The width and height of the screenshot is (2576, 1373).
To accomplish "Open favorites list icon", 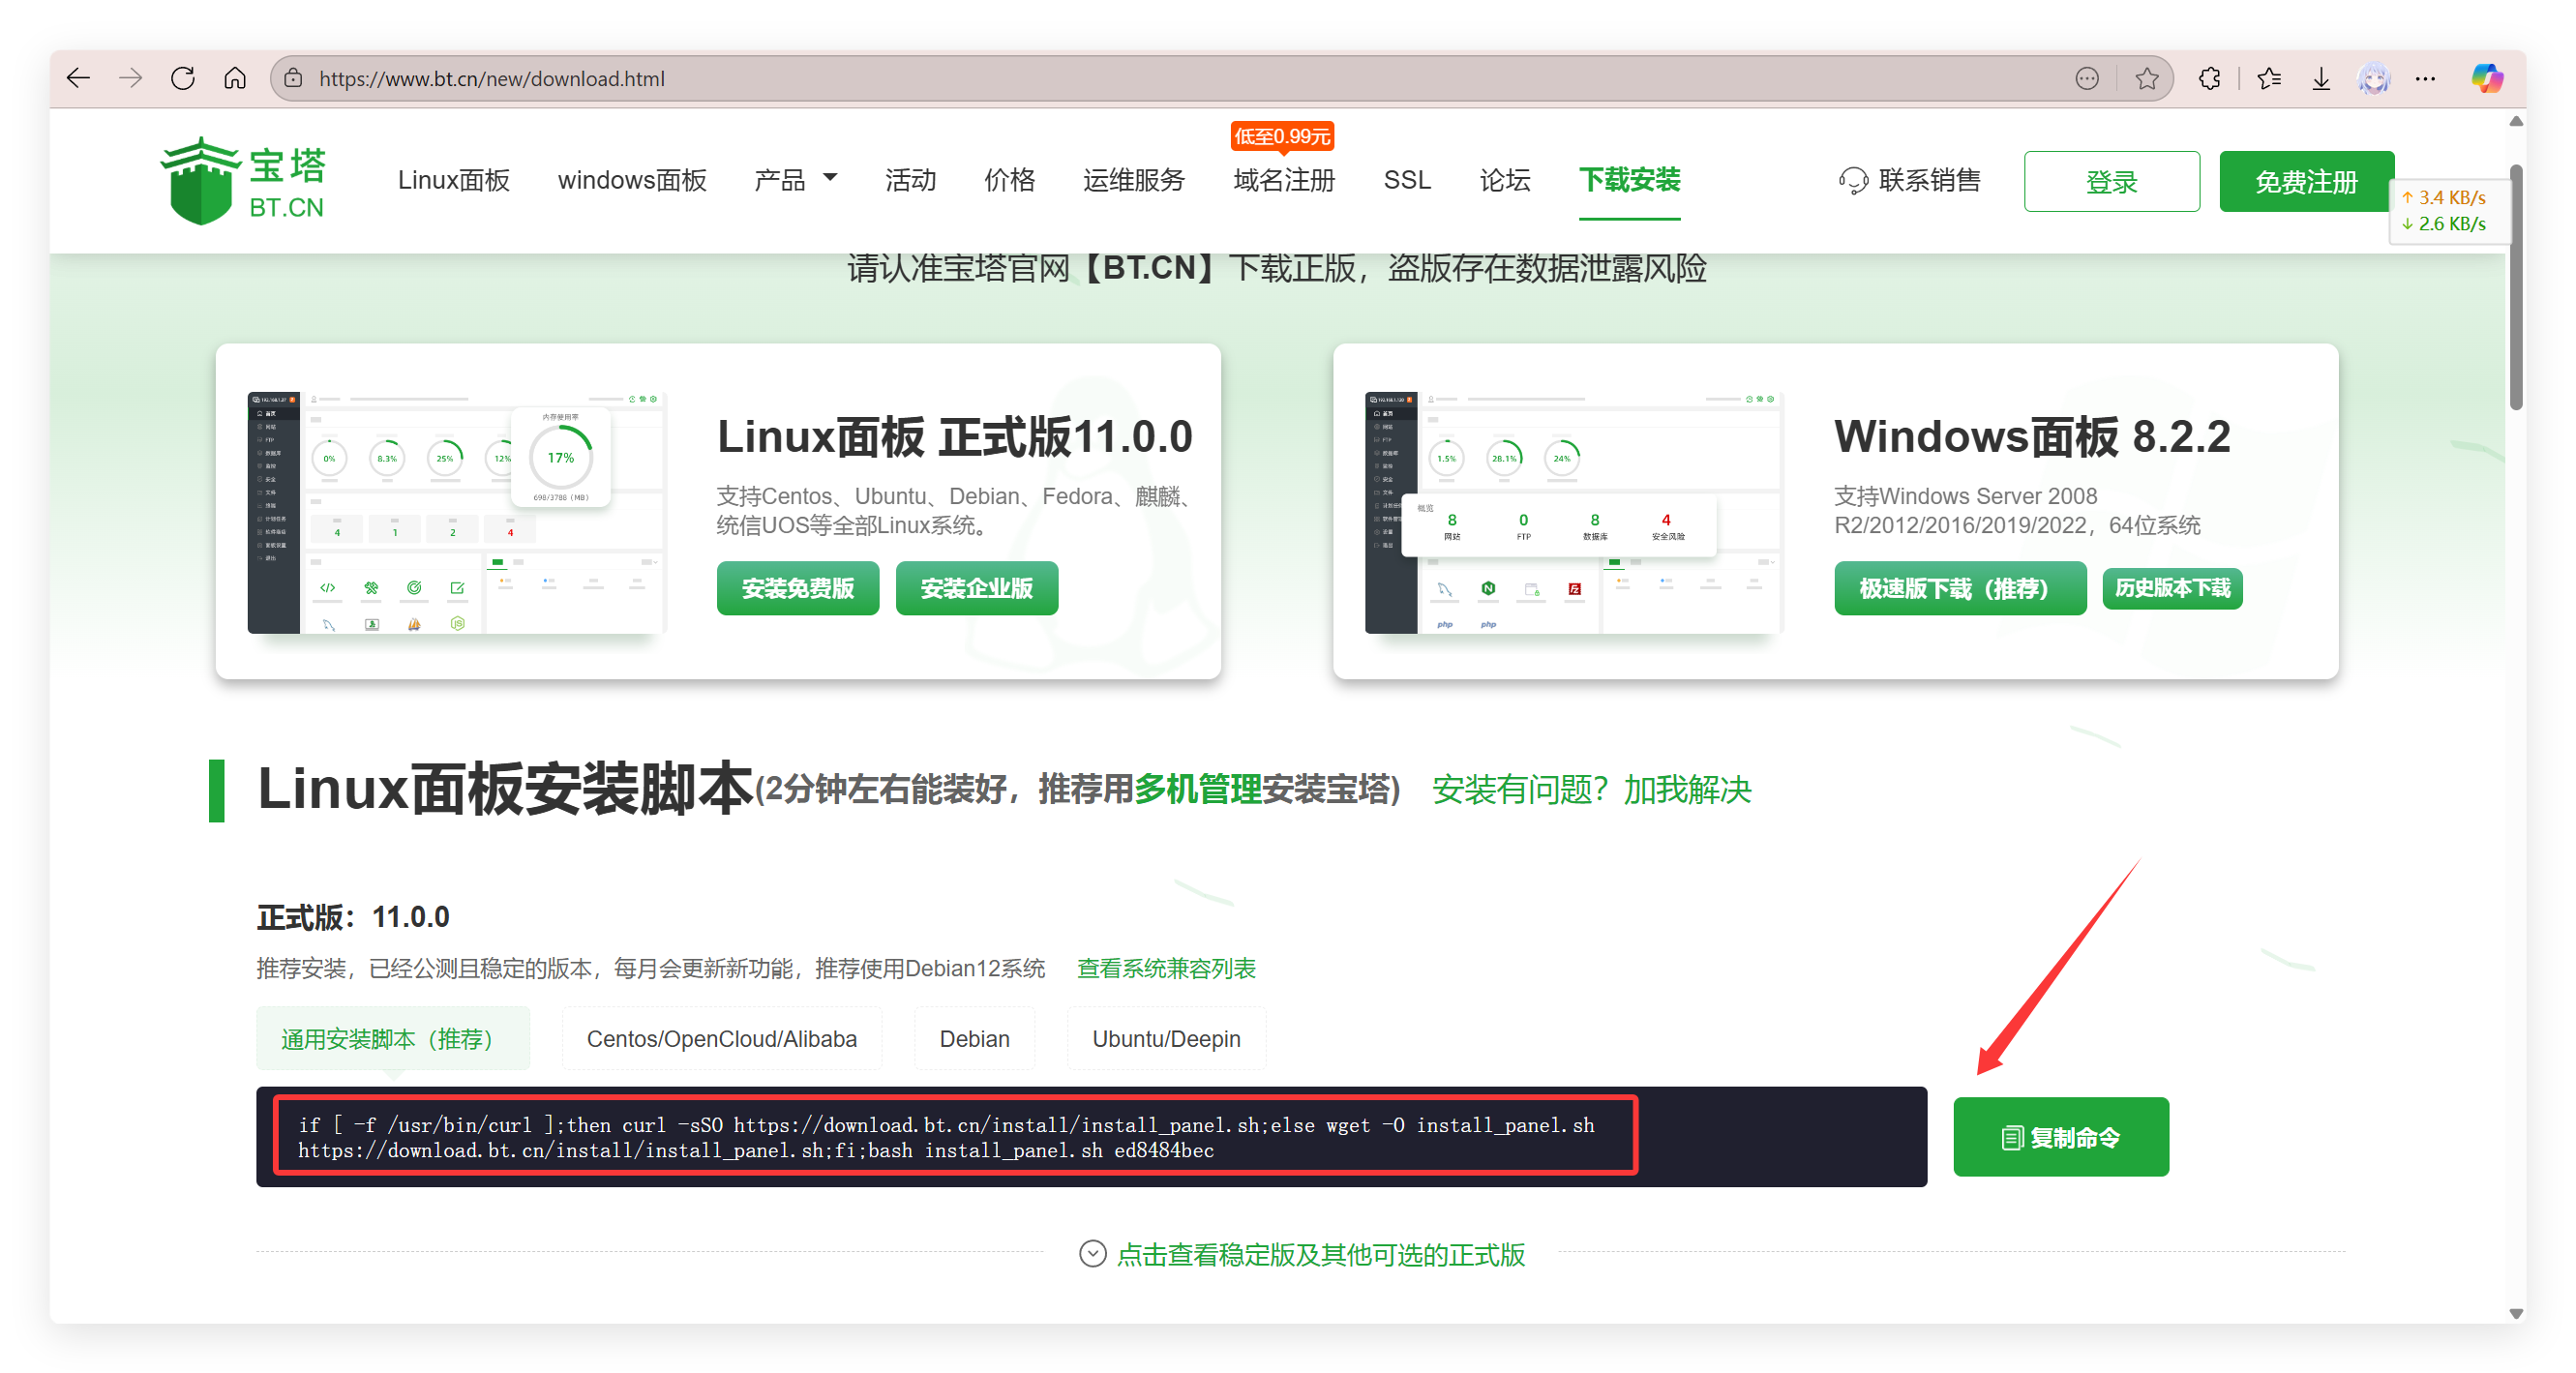I will tap(2269, 78).
